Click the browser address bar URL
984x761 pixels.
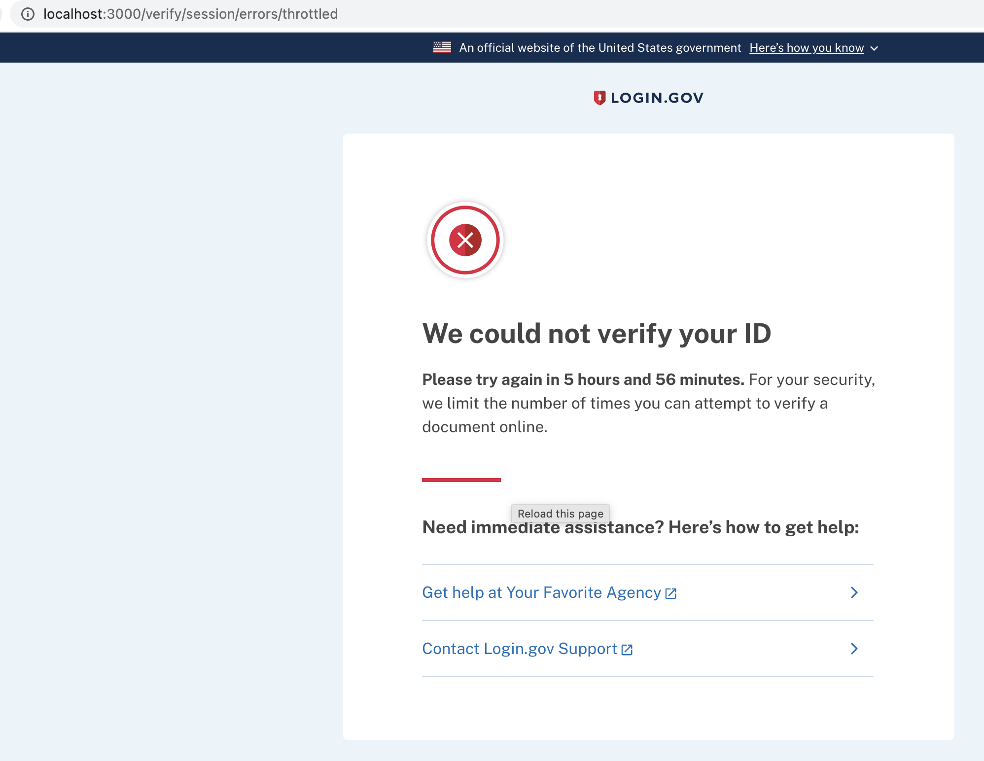[190, 14]
